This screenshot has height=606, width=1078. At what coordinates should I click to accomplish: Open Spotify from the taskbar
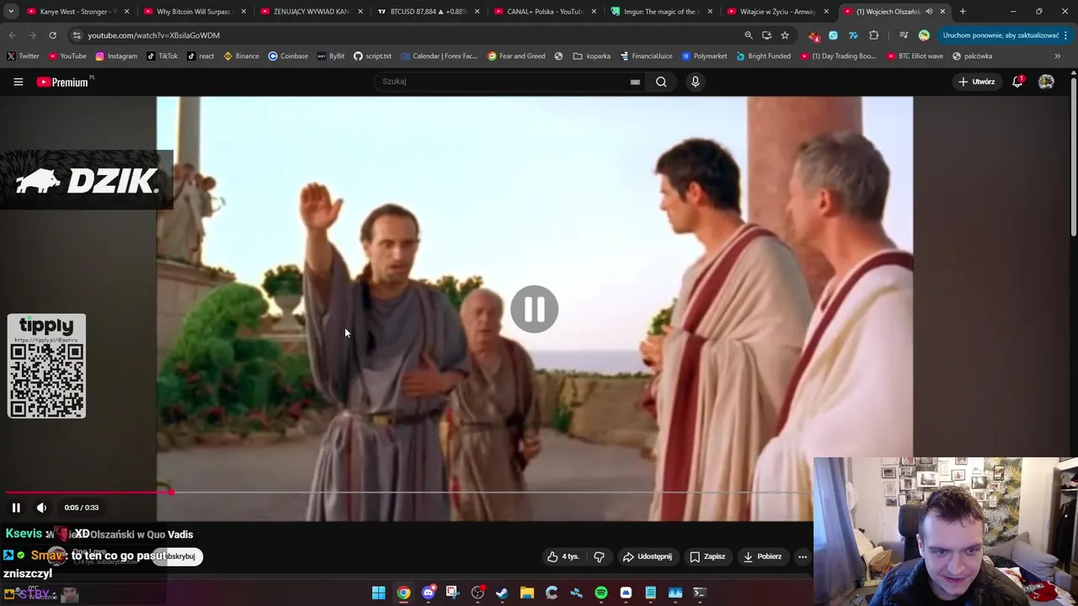[600, 593]
